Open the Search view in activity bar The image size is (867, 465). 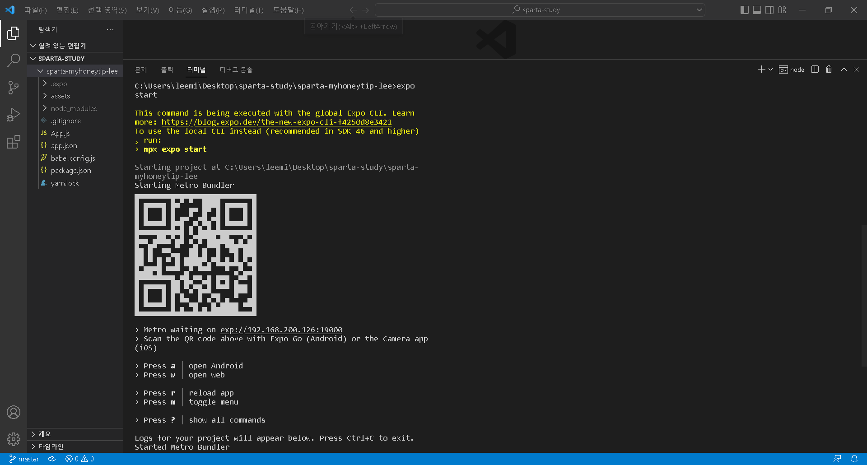(x=14, y=60)
